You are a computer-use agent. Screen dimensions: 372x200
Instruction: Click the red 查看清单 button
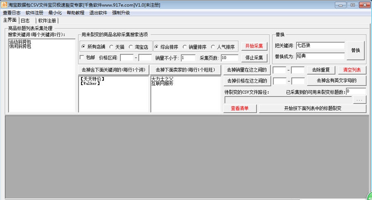[240, 108]
